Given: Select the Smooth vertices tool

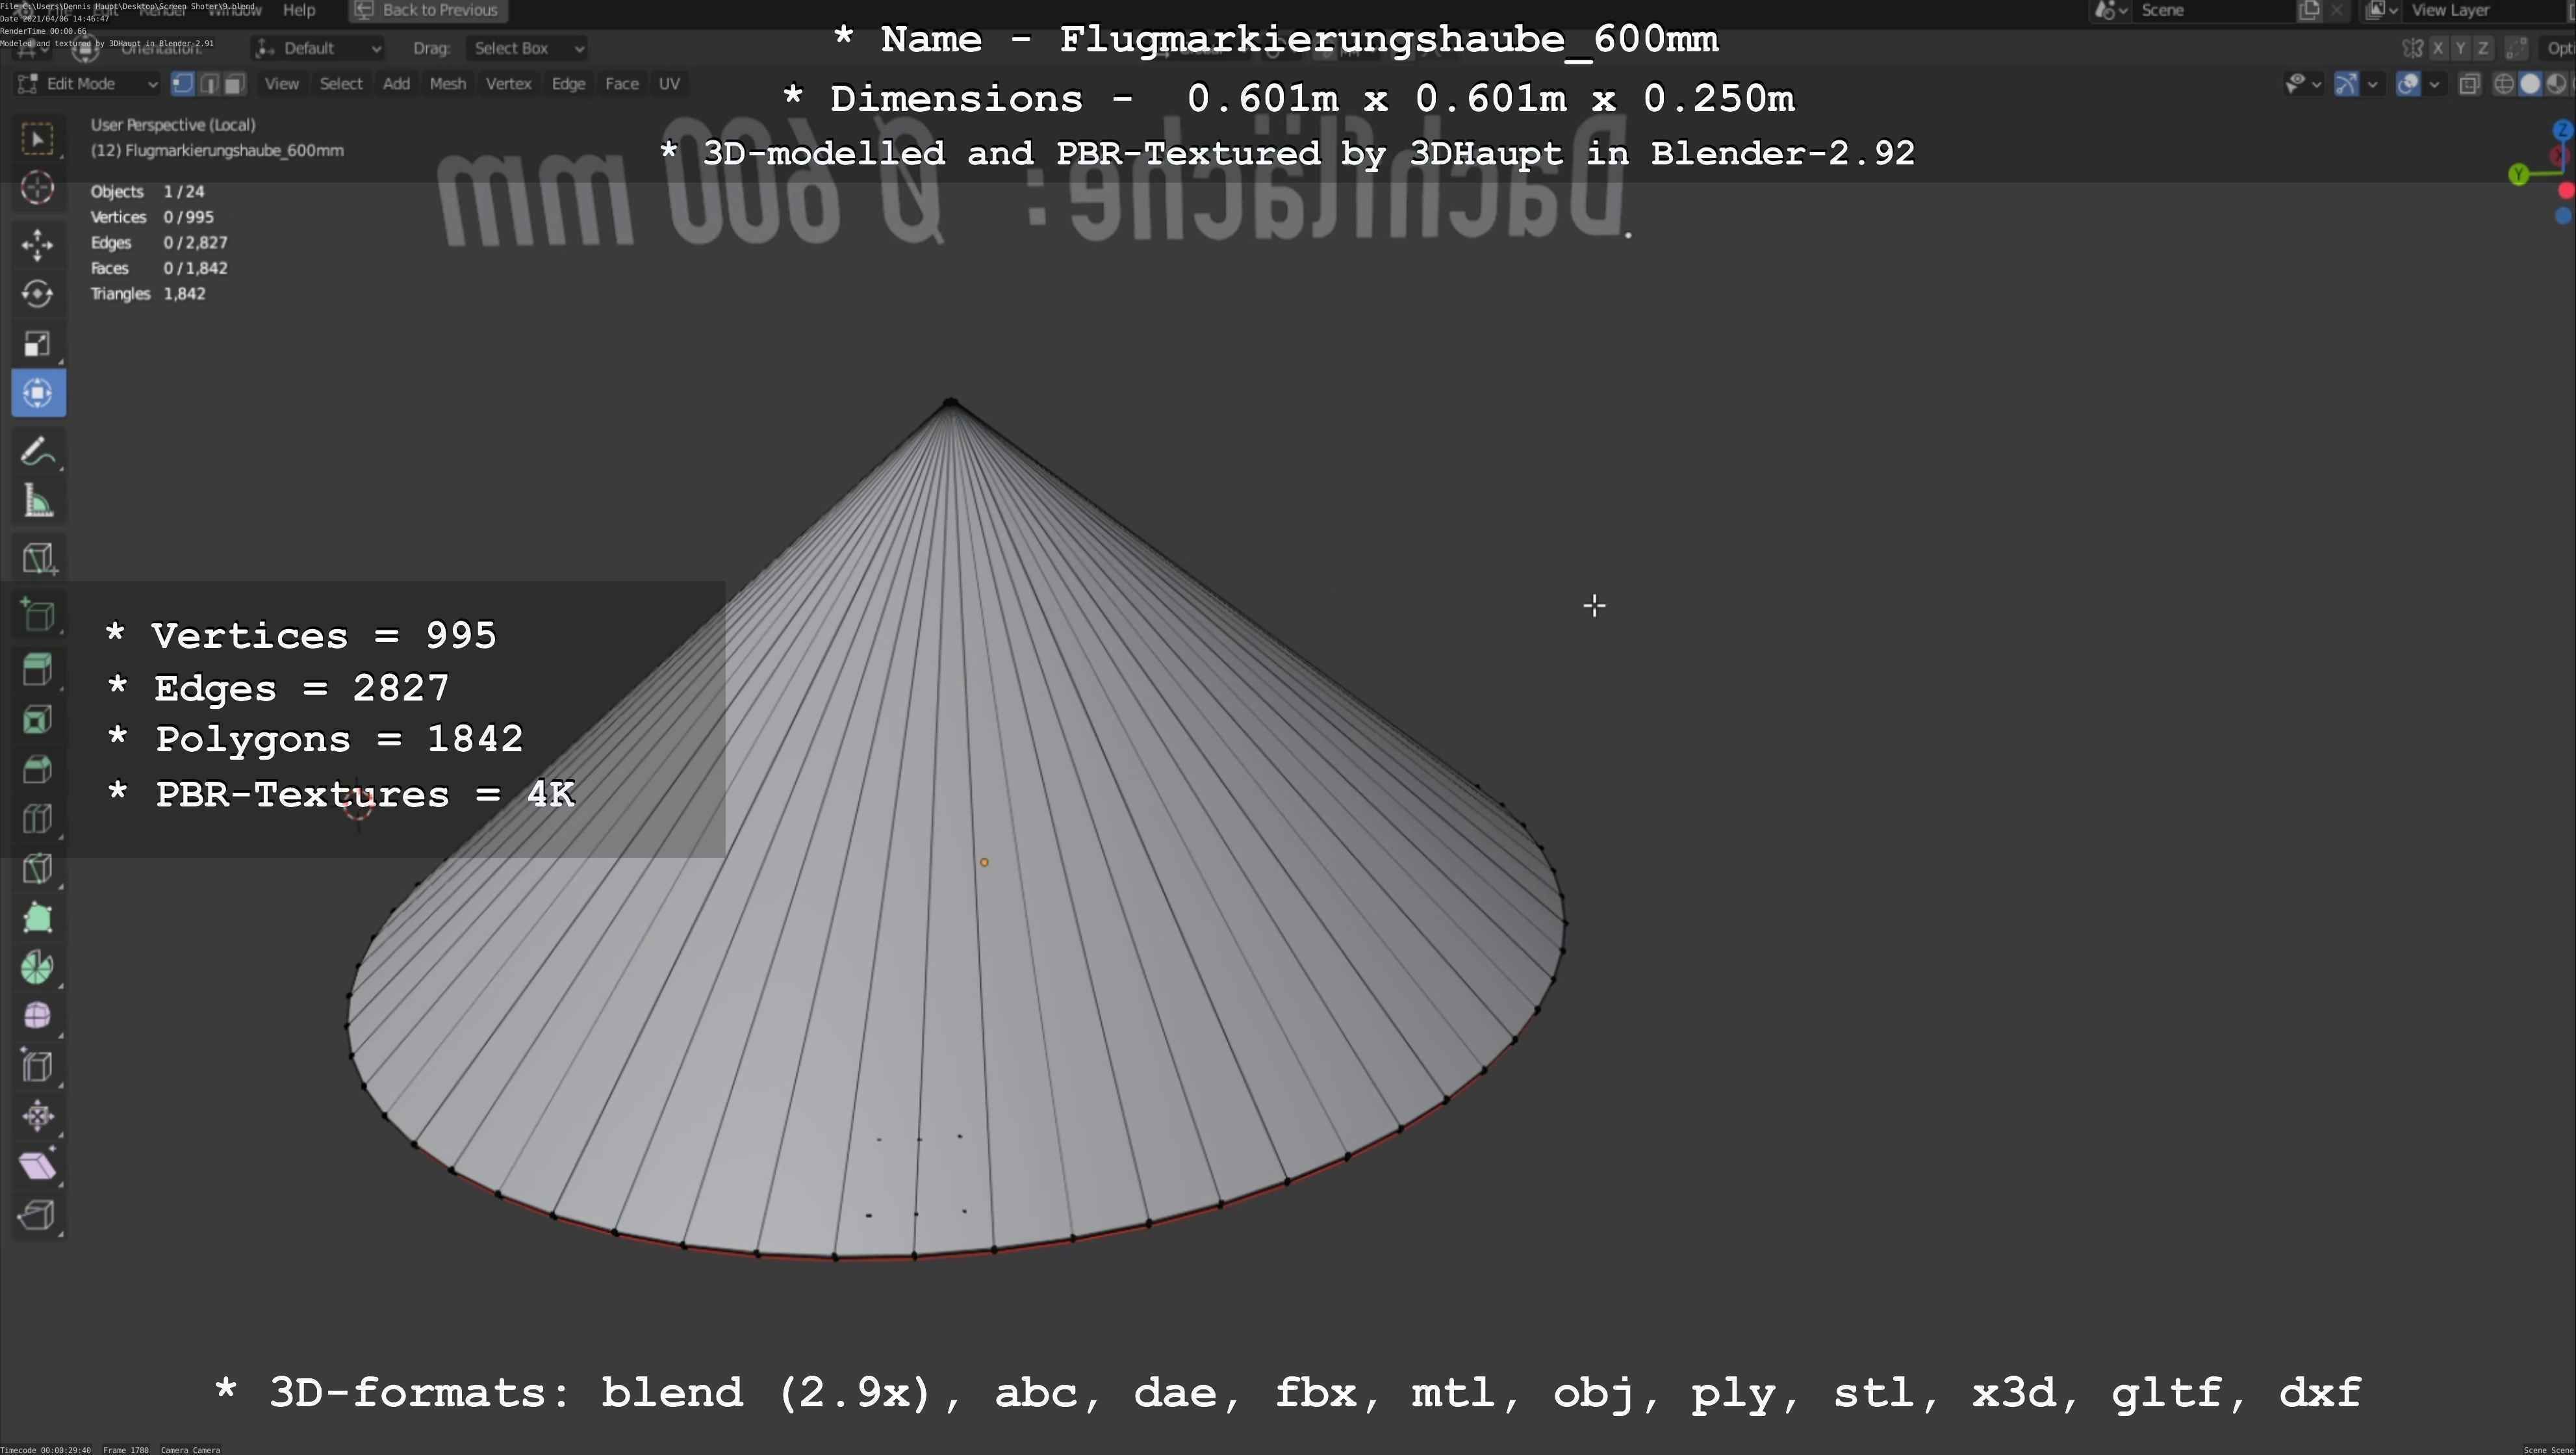Looking at the screenshot, I should [38, 1017].
